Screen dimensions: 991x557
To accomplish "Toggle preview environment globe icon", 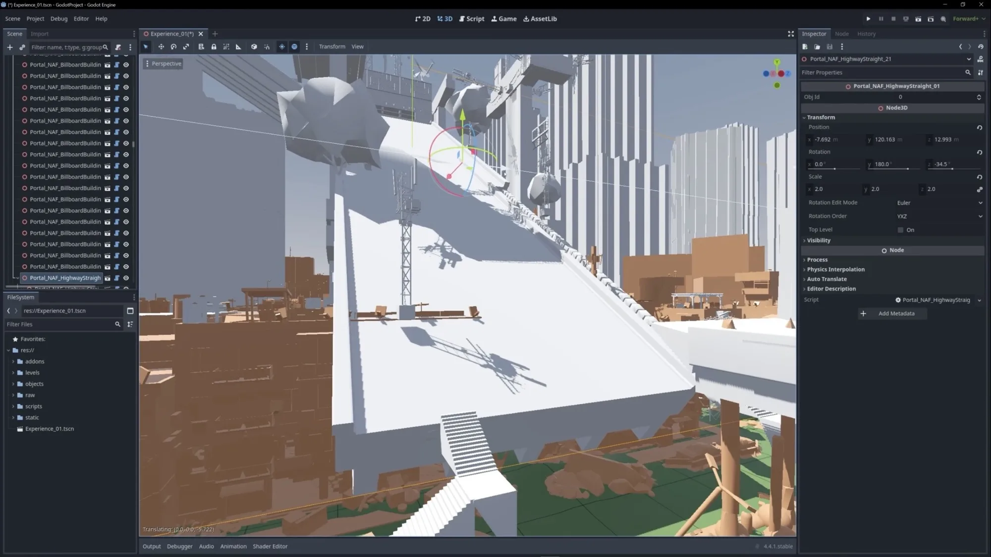I will tap(294, 47).
